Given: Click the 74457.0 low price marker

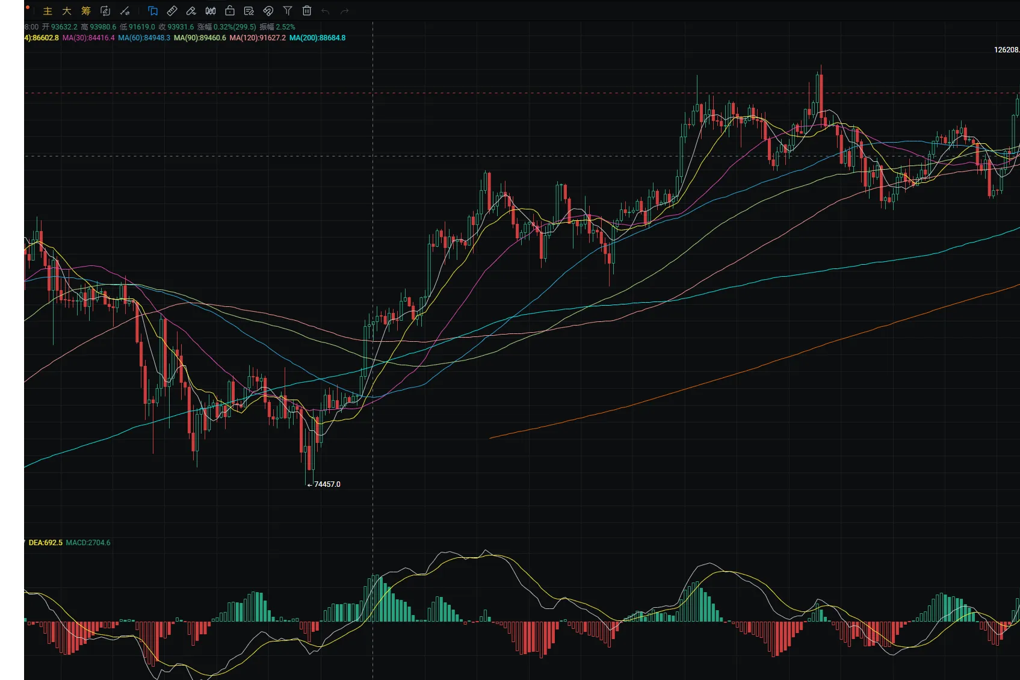Looking at the screenshot, I should [x=327, y=484].
